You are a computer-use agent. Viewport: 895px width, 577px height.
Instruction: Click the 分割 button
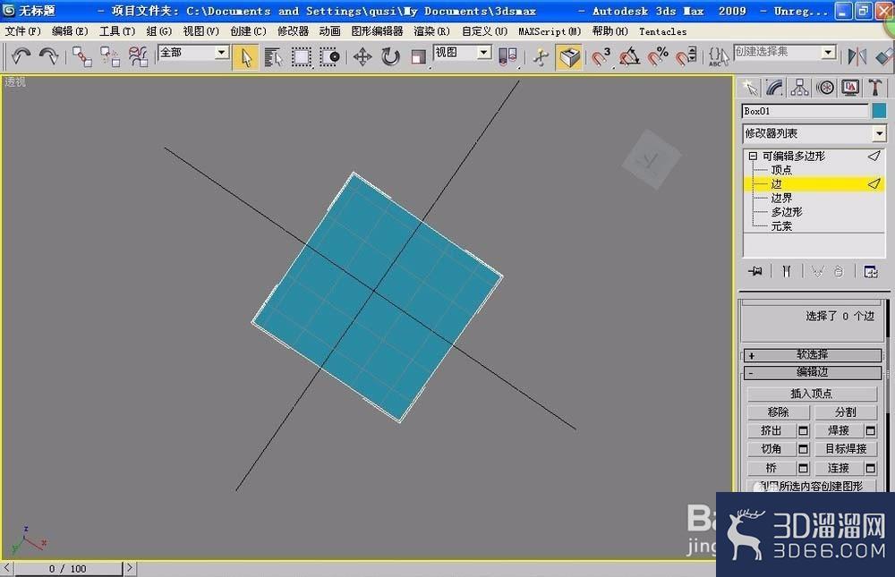(846, 412)
